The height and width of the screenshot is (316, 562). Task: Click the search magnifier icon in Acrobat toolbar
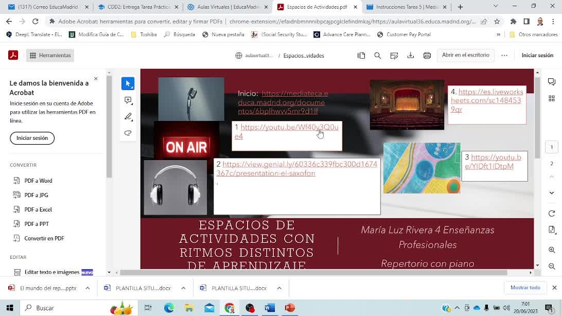pyautogui.click(x=378, y=56)
